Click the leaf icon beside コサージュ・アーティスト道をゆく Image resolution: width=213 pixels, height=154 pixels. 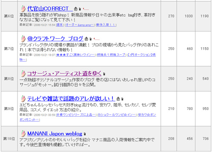point(23,74)
